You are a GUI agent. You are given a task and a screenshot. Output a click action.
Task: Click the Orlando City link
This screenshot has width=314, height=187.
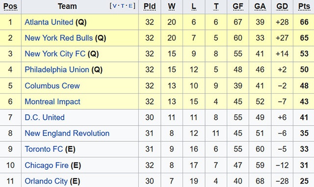(46, 181)
